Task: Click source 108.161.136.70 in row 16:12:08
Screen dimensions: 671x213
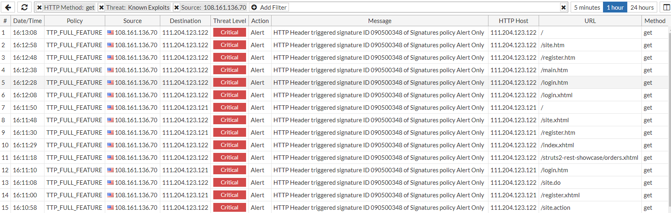Action: tap(136, 95)
